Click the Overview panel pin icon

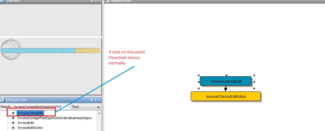pyautogui.click(x=95, y=1)
